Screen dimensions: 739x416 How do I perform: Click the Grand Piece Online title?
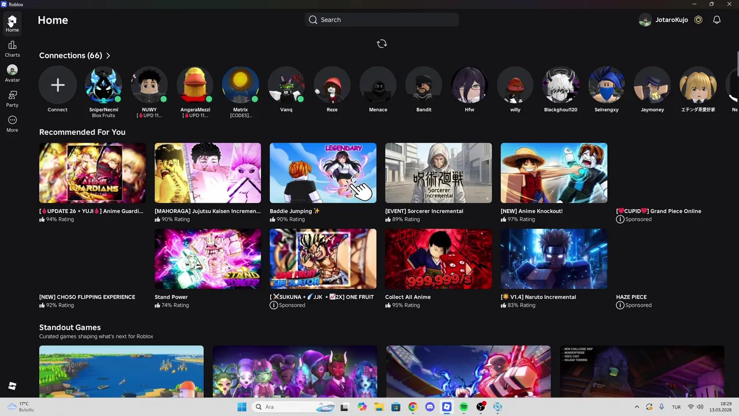(659, 211)
